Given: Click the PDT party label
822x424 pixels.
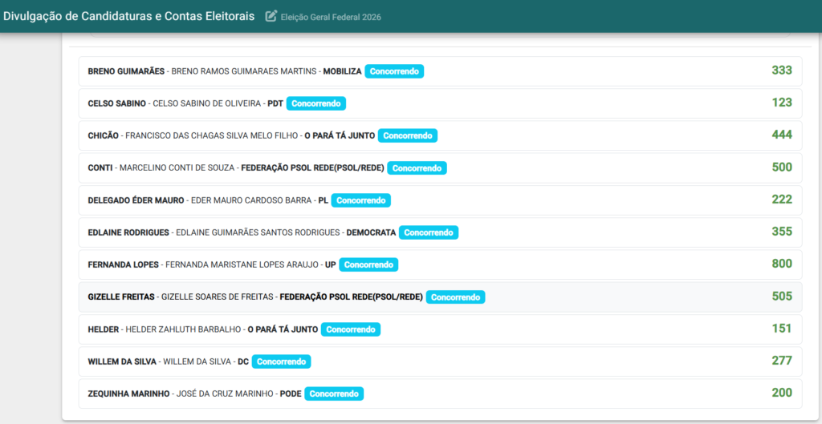Looking at the screenshot, I should pos(276,103).
